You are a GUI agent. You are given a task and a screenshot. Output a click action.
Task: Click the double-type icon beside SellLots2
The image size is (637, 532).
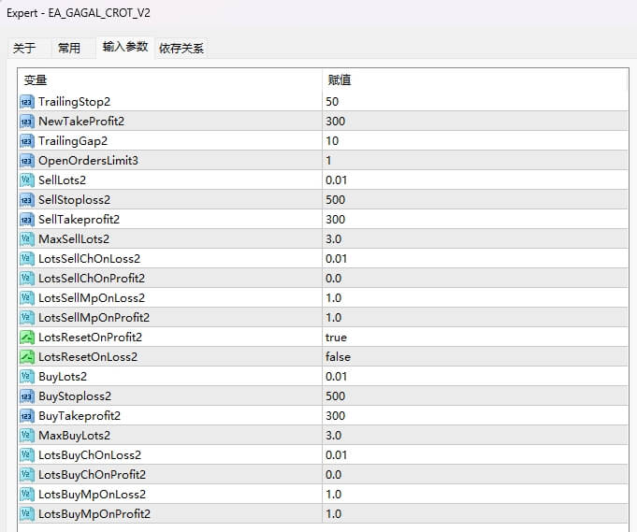click(27, 180)
